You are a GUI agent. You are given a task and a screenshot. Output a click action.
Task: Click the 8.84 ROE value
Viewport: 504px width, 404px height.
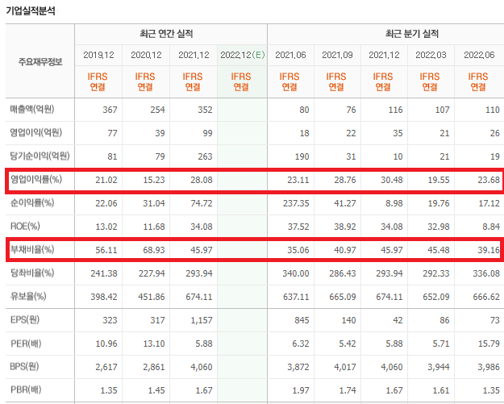coord(491,227)
